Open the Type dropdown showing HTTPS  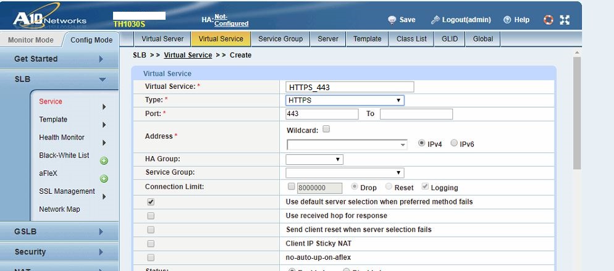(x=345, y=100)
